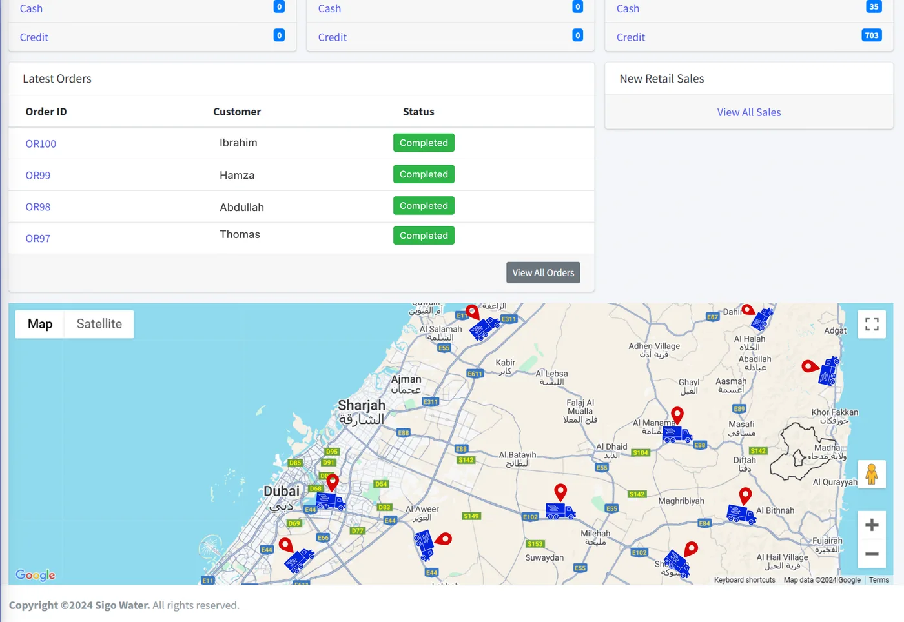Open Keyboard shortcuts on map

745,580
